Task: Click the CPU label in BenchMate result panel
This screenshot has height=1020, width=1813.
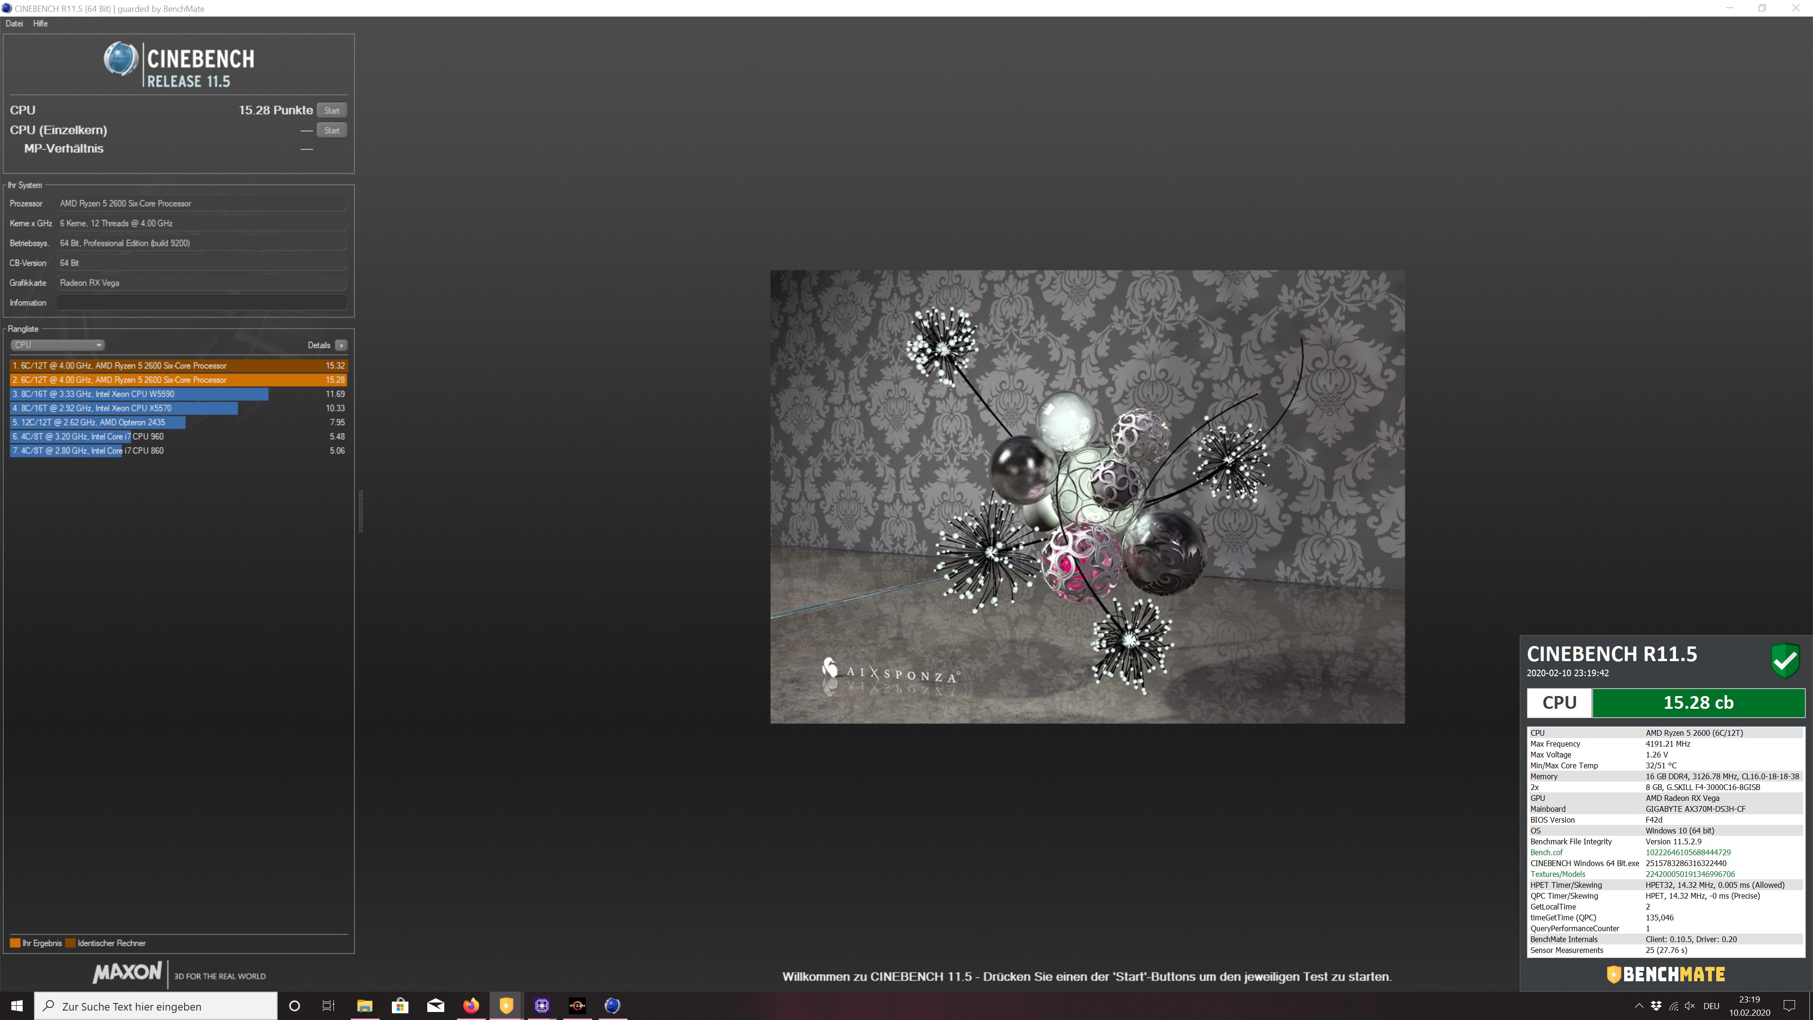Action: [1559, 703]
